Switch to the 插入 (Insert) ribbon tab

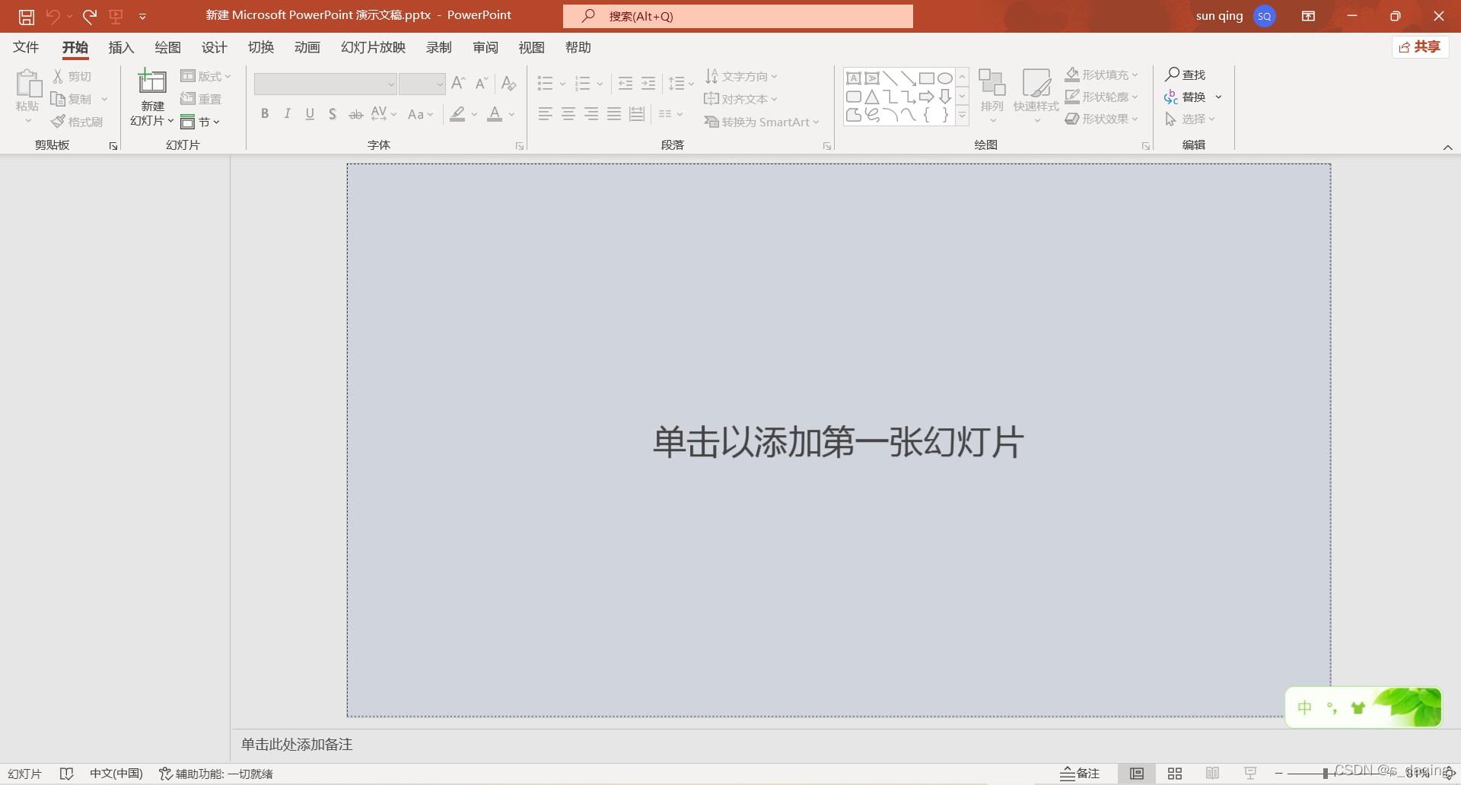click(x=120, y=47)
